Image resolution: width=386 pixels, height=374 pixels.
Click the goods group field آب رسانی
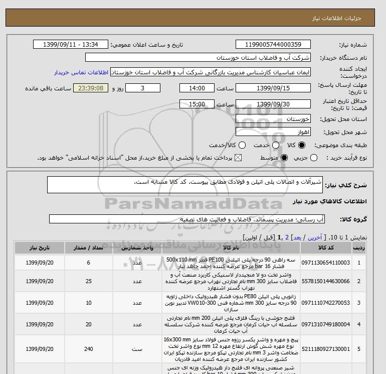tap(187, 219)
